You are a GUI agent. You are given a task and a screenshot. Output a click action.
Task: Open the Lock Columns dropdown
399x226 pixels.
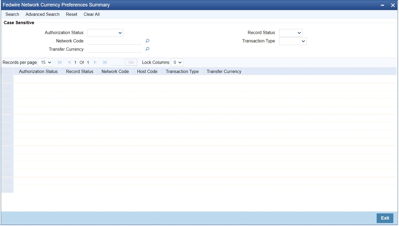point(177,62)
